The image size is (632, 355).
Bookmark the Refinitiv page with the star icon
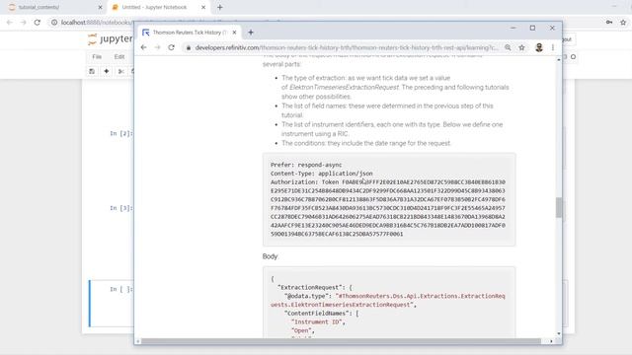pyautogui.click(x=522, y=47)
